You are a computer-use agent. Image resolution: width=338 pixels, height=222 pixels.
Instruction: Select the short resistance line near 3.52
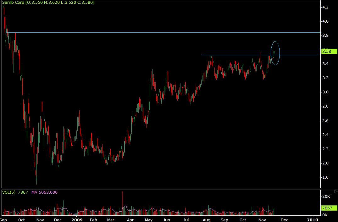tap(260, 55)
